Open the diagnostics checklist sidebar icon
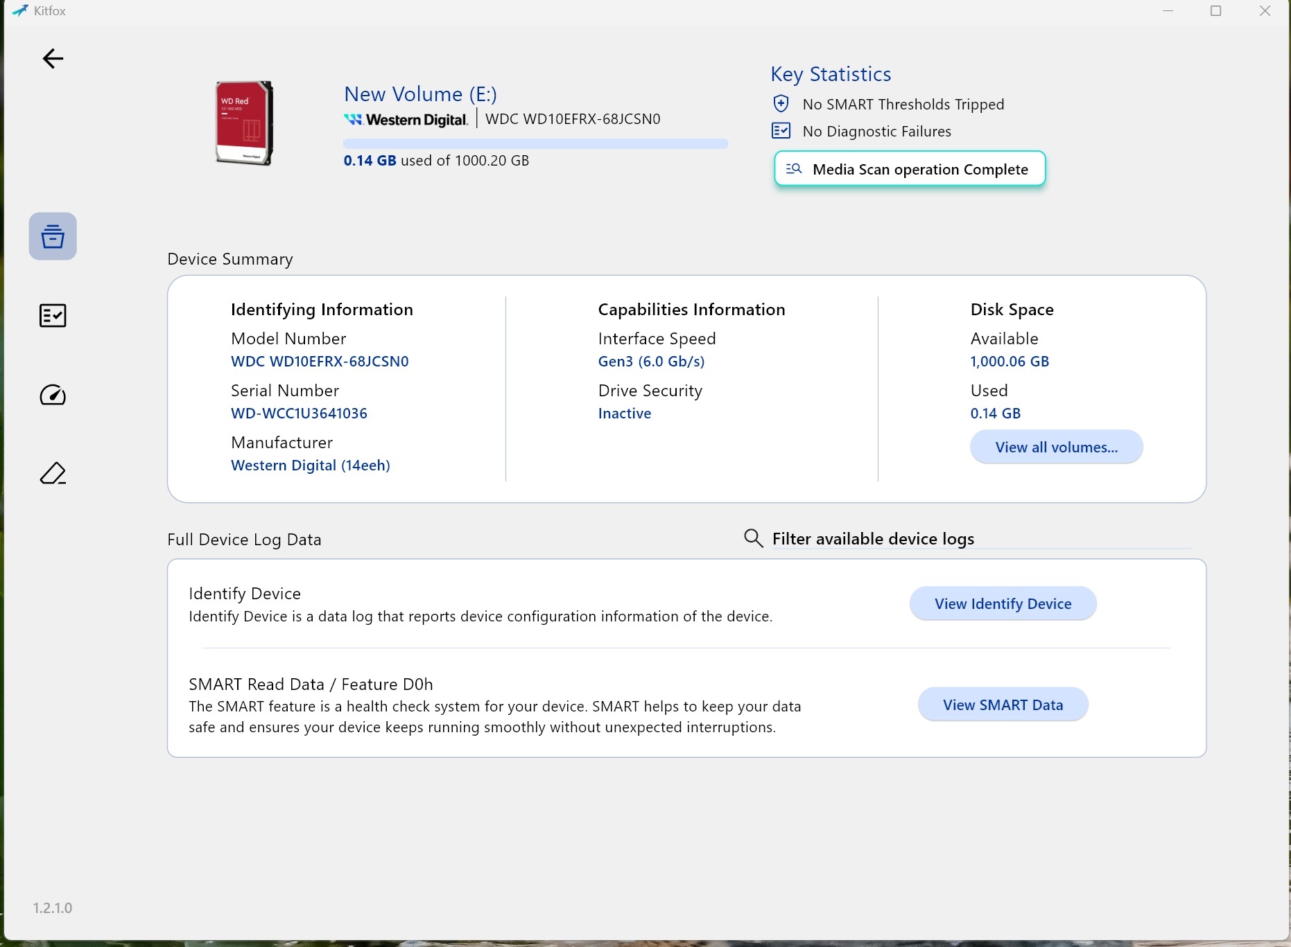The height and width of the screenshot is (947, 1291). tap(53, 316)
